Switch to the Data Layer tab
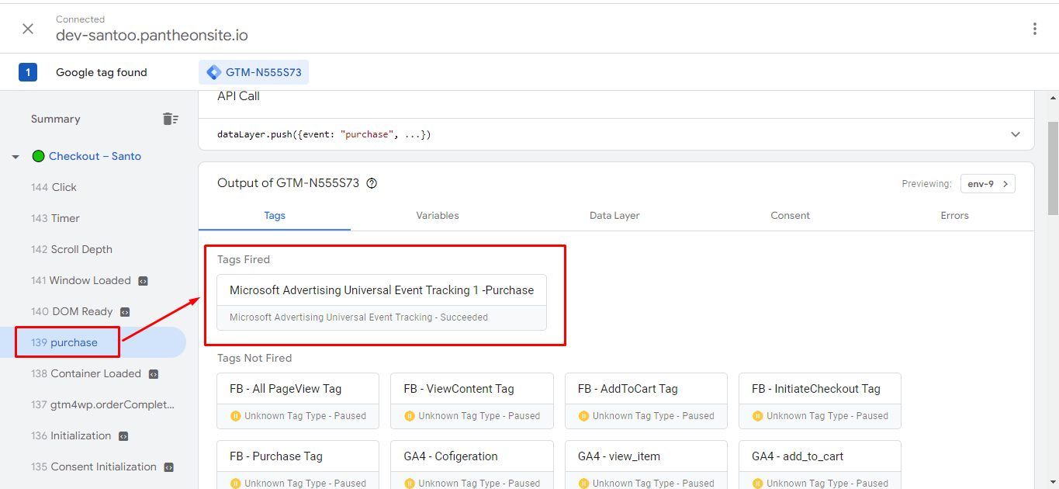1059x489 pixels. click(614, 215)
